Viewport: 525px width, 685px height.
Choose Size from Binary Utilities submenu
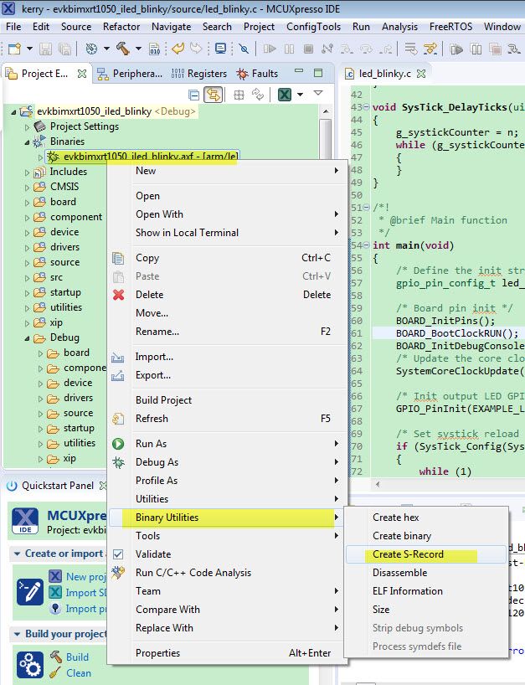point(426,610)
